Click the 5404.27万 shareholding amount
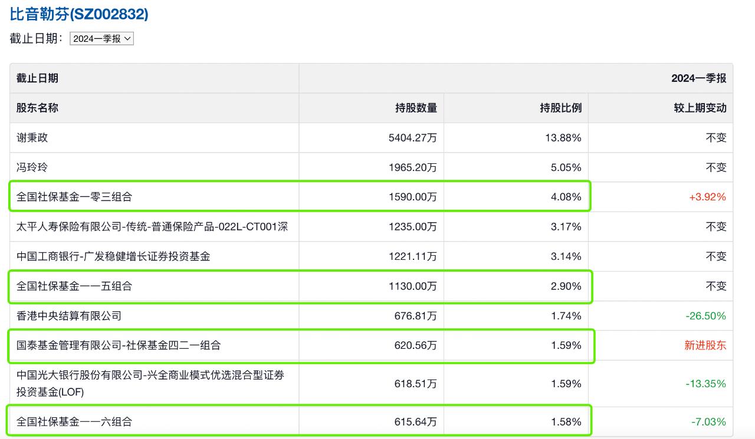The height and width of the screenshot is (439, 755). coord(413,138)
